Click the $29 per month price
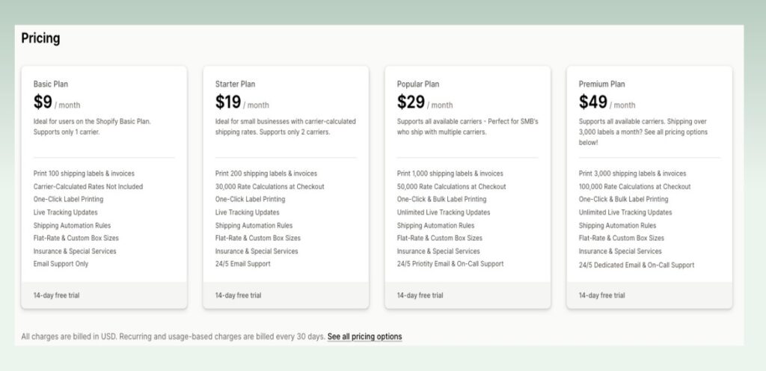 (x=411, y=102)
